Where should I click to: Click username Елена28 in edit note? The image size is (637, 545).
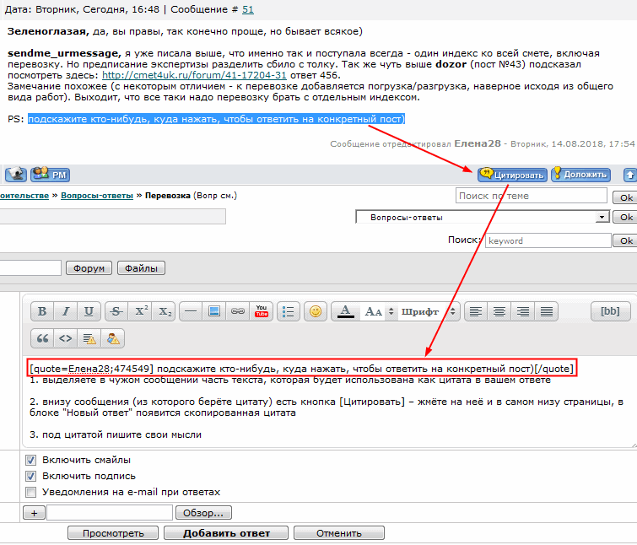click(478, 143)
